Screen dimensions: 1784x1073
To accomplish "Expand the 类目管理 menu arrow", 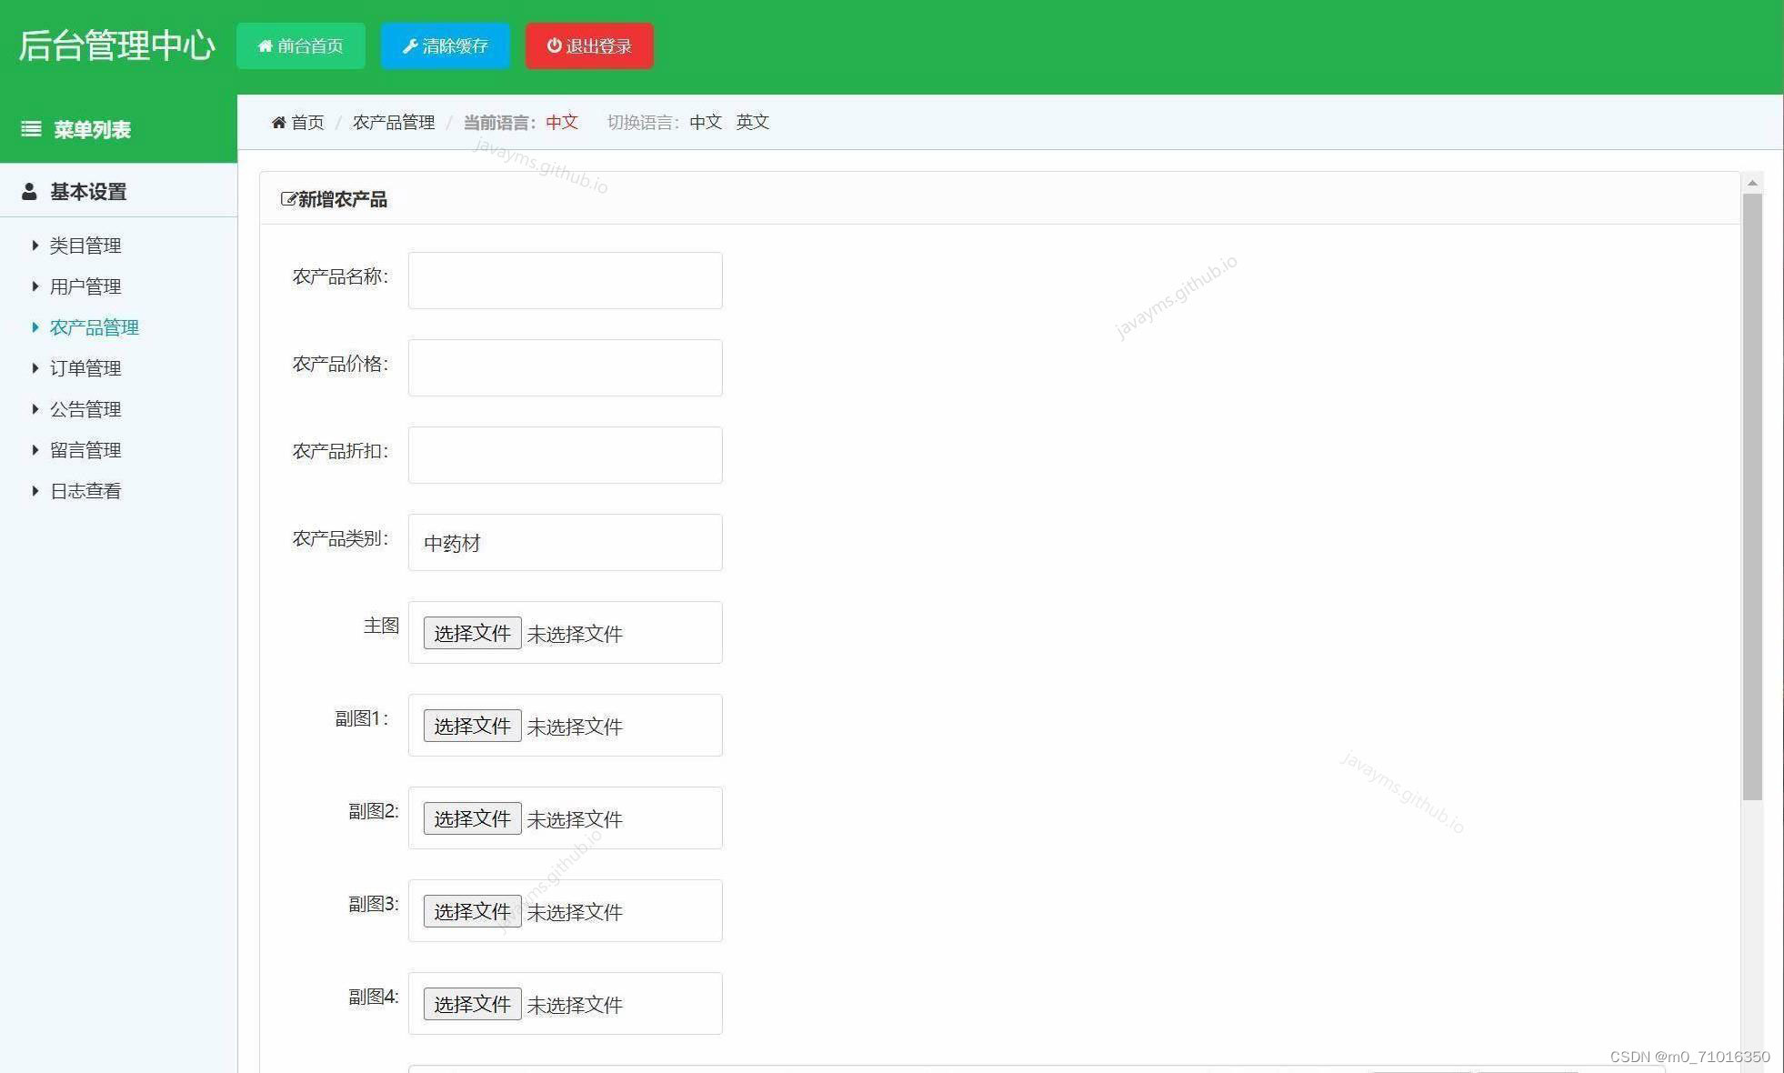I will click(35, 245).
